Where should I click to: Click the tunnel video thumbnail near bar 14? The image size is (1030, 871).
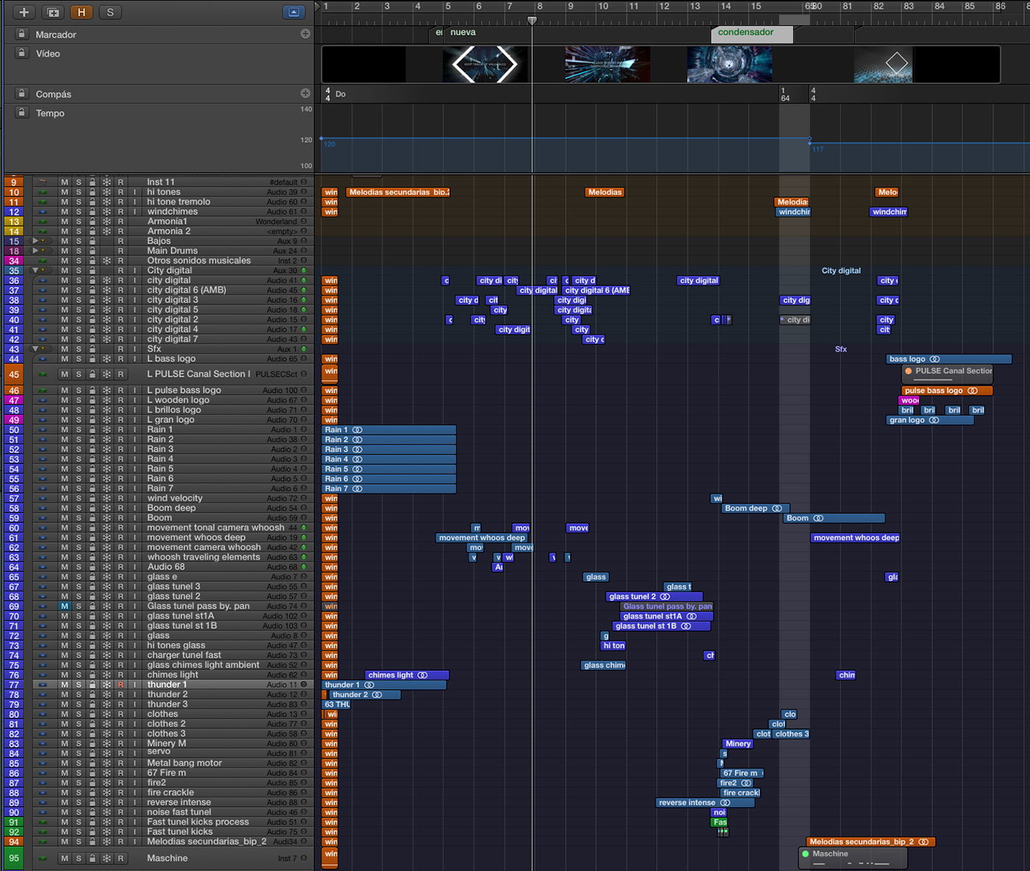pos(730,64)
